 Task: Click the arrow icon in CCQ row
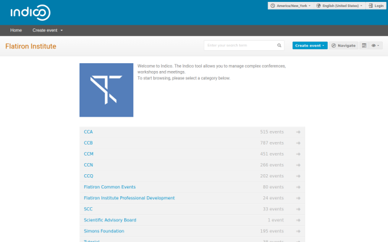pyautogui.click(x=298, y=176)
